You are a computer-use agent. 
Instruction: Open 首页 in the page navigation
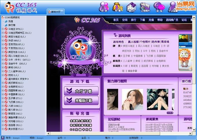click(116, 20)
